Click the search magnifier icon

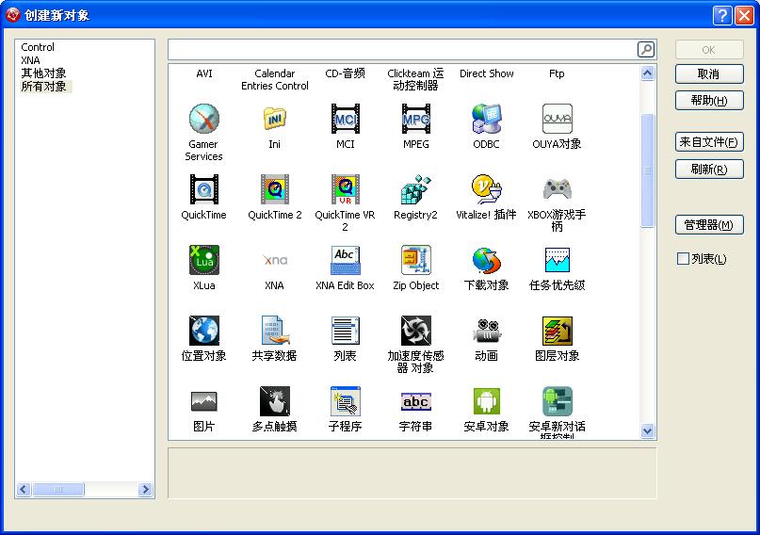pyautogui.click(x=646, y=49)
